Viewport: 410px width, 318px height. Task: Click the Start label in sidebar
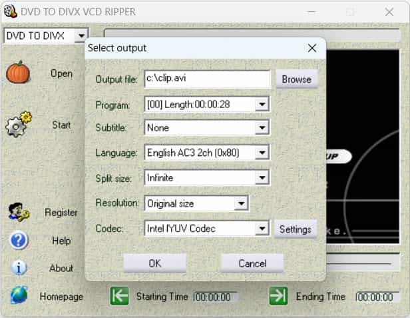[x=61, y=125]
